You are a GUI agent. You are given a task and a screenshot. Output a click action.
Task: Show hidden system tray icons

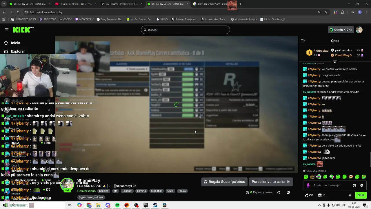319,205
